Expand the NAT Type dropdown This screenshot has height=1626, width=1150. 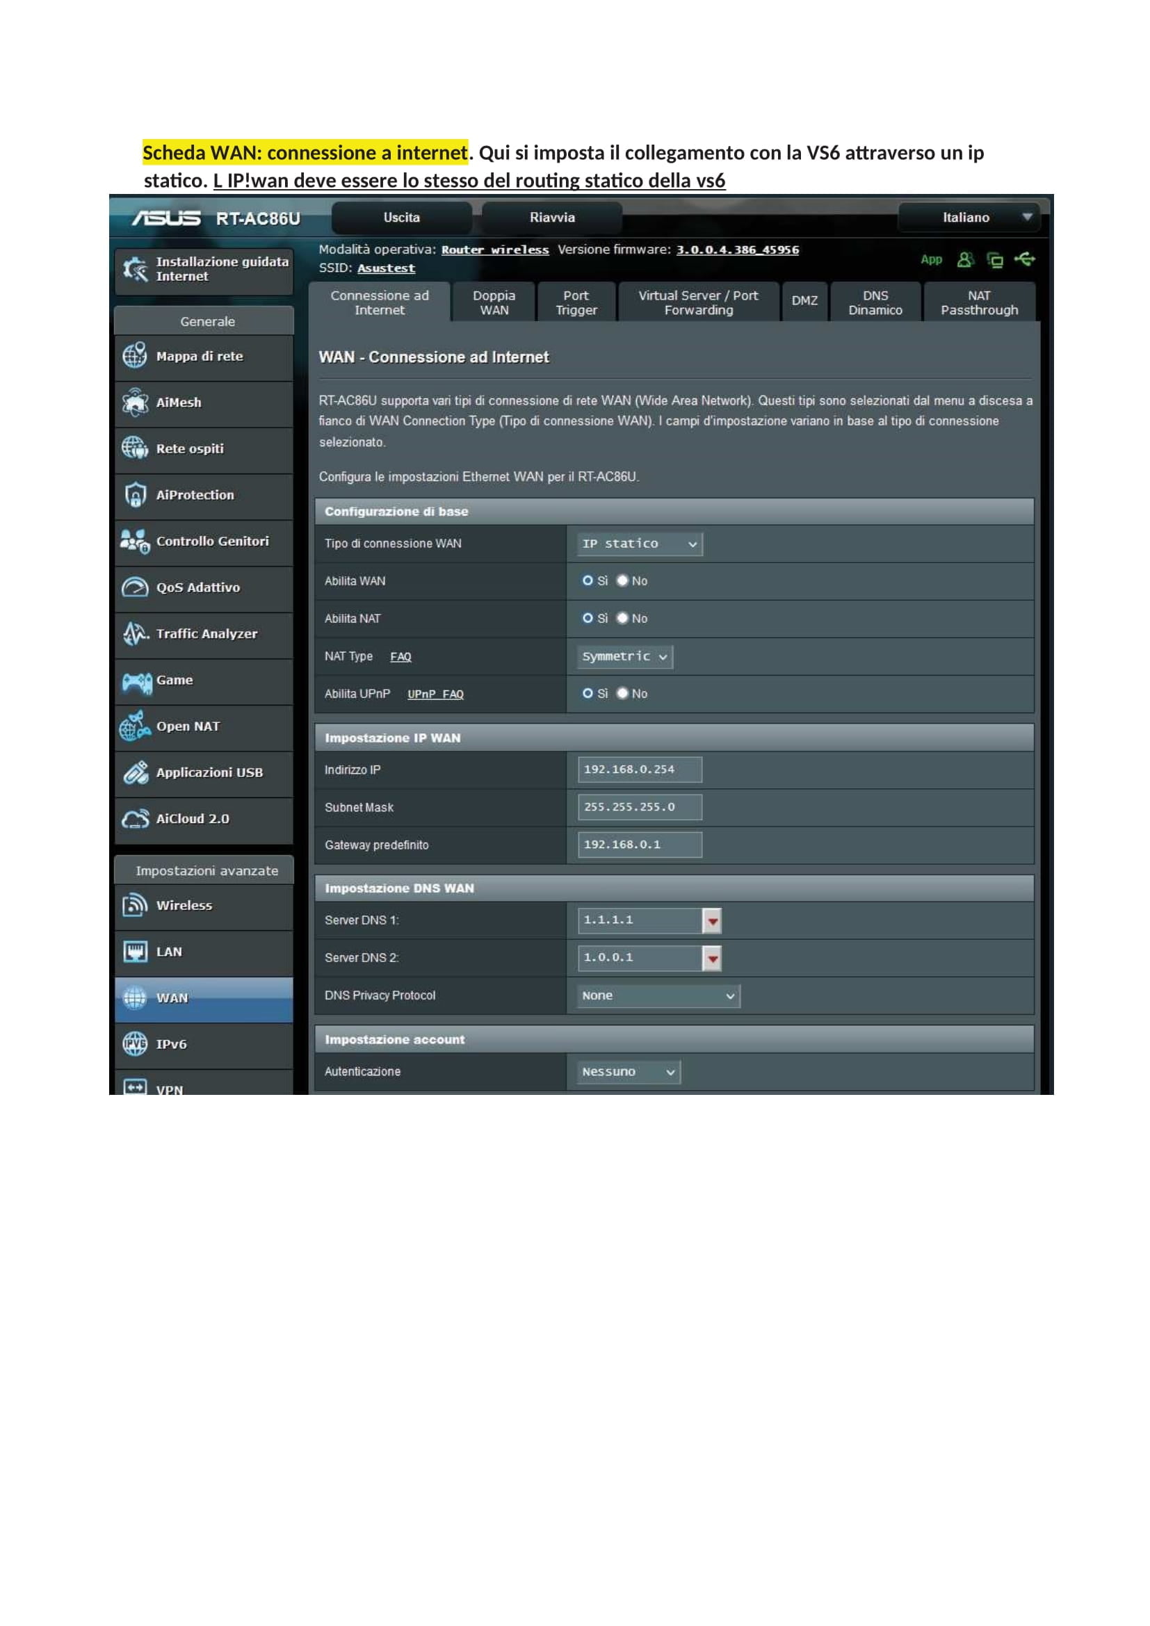click(x=624, y=656)
